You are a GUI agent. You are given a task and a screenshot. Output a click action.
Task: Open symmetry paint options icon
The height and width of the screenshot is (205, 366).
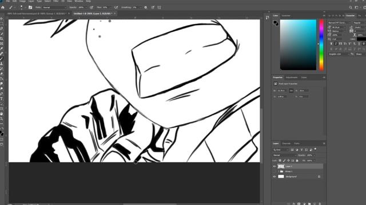(x=159, y=7)
